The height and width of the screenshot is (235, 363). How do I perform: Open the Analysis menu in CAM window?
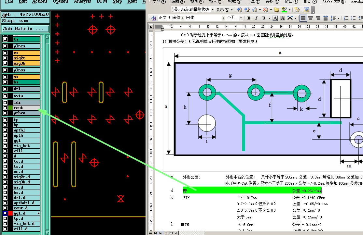[x=82, y=2]
